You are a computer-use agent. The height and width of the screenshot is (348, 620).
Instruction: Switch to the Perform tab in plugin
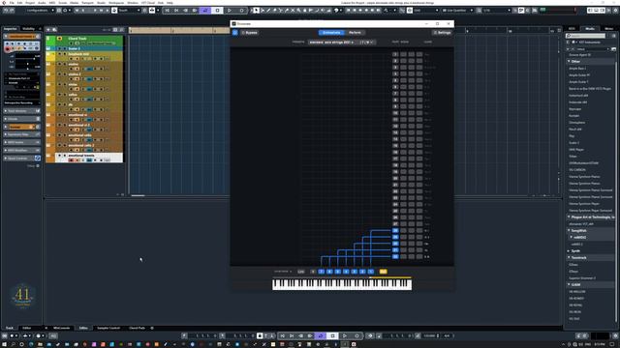[355, 33]
